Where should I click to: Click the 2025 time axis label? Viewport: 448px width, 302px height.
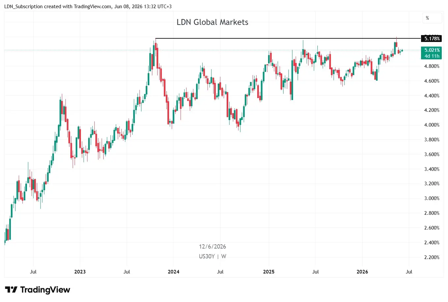pos(269,272)
